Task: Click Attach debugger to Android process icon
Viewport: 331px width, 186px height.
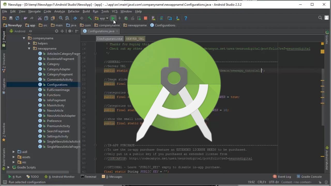Action: tap(139, 18)
